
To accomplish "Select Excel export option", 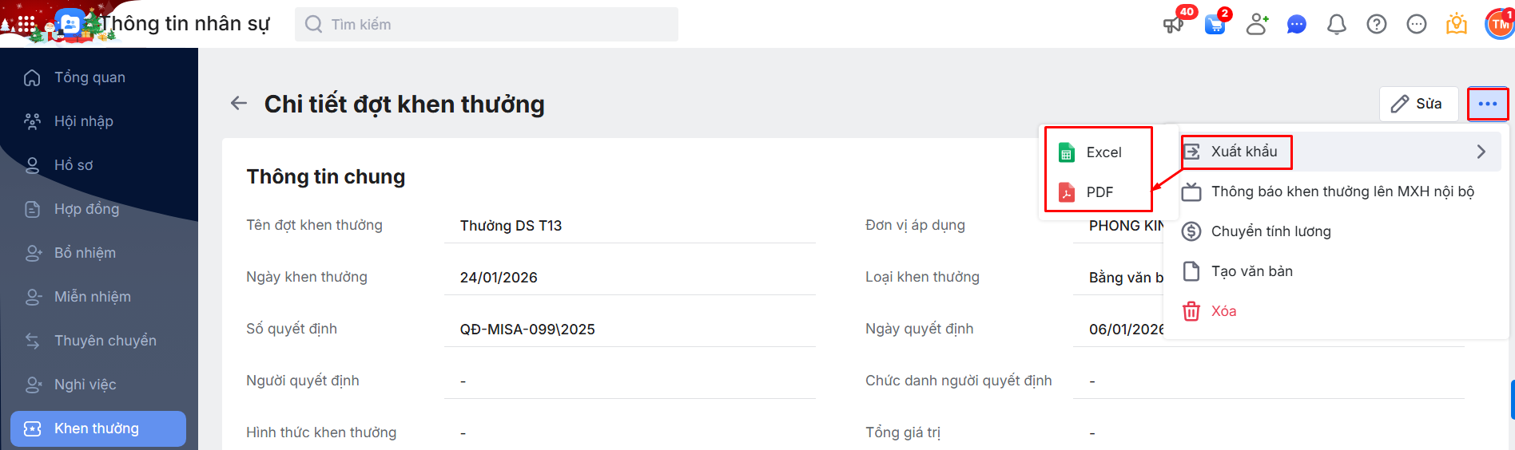I will click(1103, 152).
